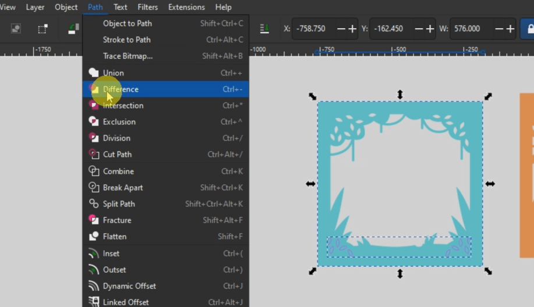
Task: Select Trace Bitmap from Path menu
Action: (x=128, y=56)
